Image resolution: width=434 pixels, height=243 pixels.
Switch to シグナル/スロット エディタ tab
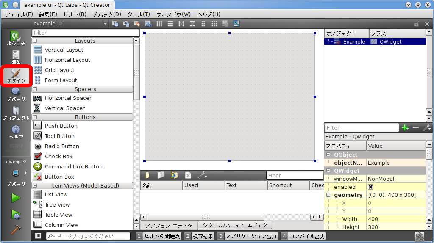tap(234, 225)
